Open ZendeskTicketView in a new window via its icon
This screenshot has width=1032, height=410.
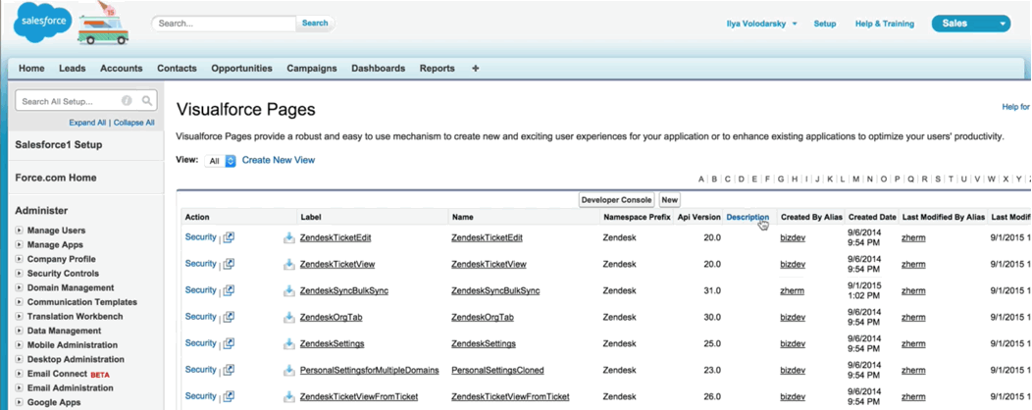pos(229,264)
